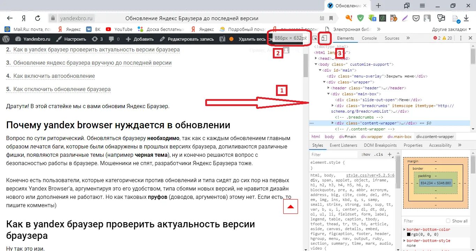Select the inspect element picker icon

coord(315,38)
